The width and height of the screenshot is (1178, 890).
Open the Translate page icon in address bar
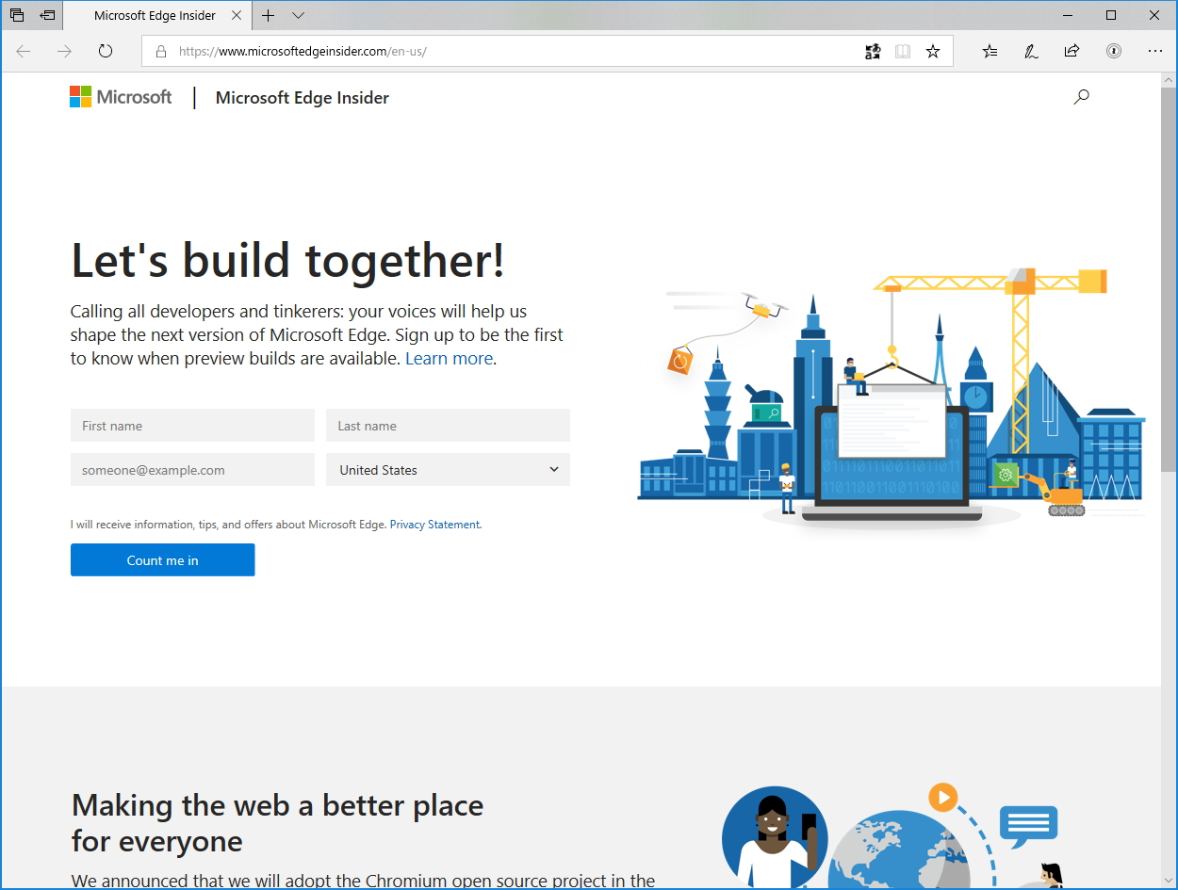[x=873, y=51]
